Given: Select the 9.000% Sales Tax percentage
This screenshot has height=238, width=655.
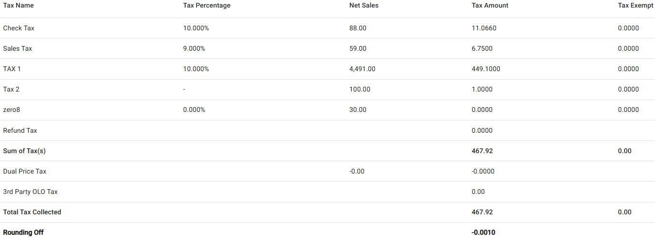Looking at the screenshot, I should tap(194, 48).
